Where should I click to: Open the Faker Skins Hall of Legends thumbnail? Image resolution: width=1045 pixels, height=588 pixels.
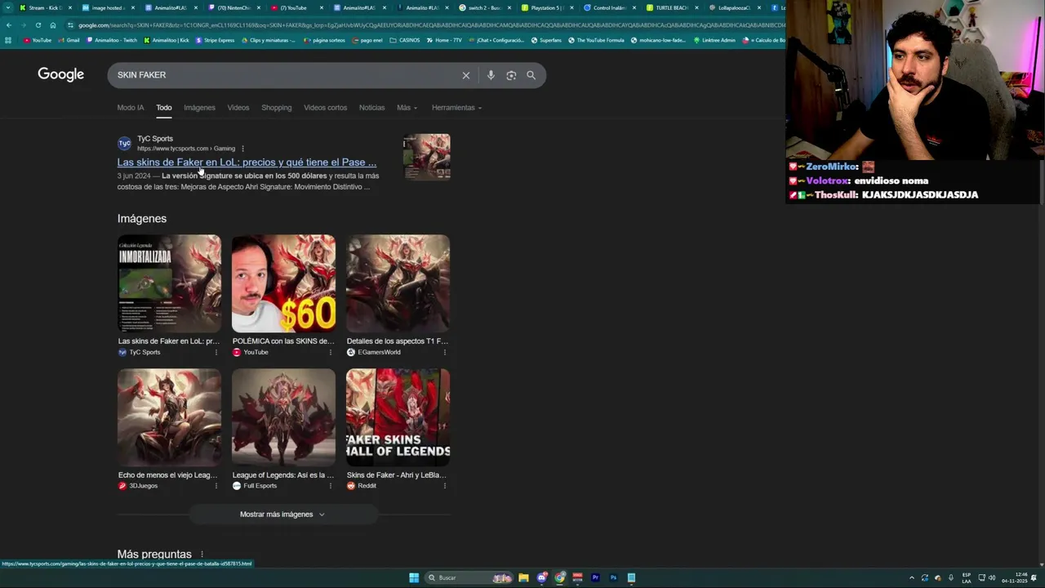[x=398, y=417]
